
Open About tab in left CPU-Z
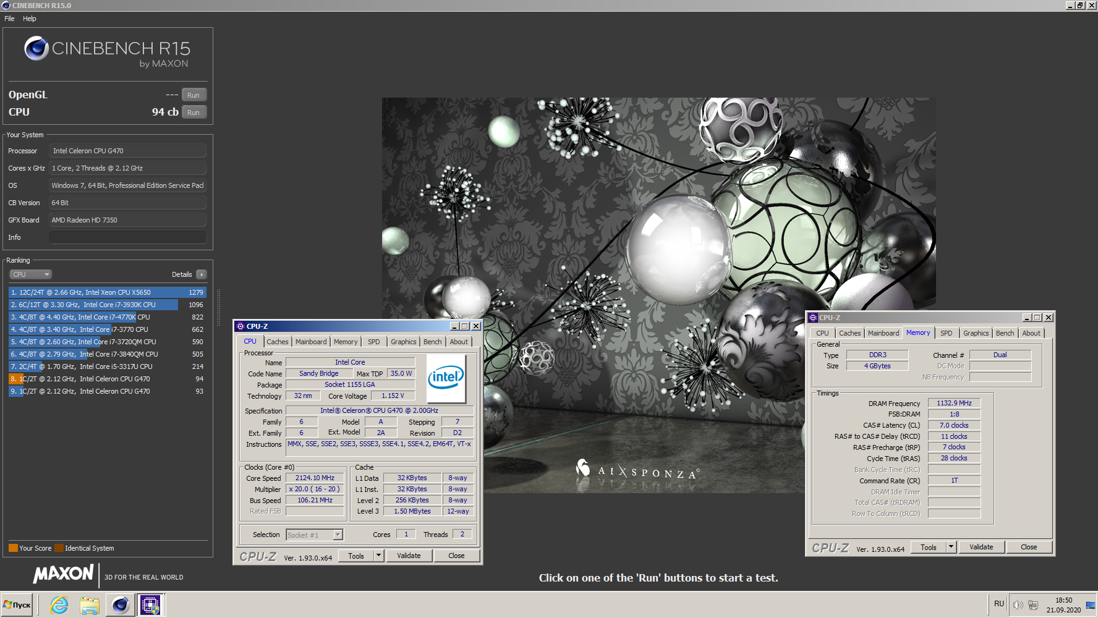(x=459, y=342)
